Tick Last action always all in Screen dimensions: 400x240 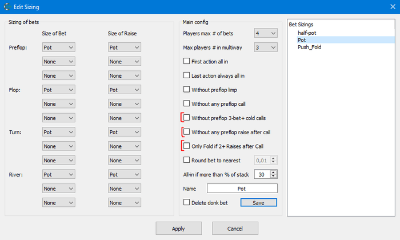[187, 75]
